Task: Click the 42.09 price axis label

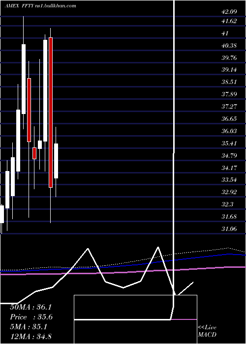Action: pyautogui.click(x=229, y=12)
